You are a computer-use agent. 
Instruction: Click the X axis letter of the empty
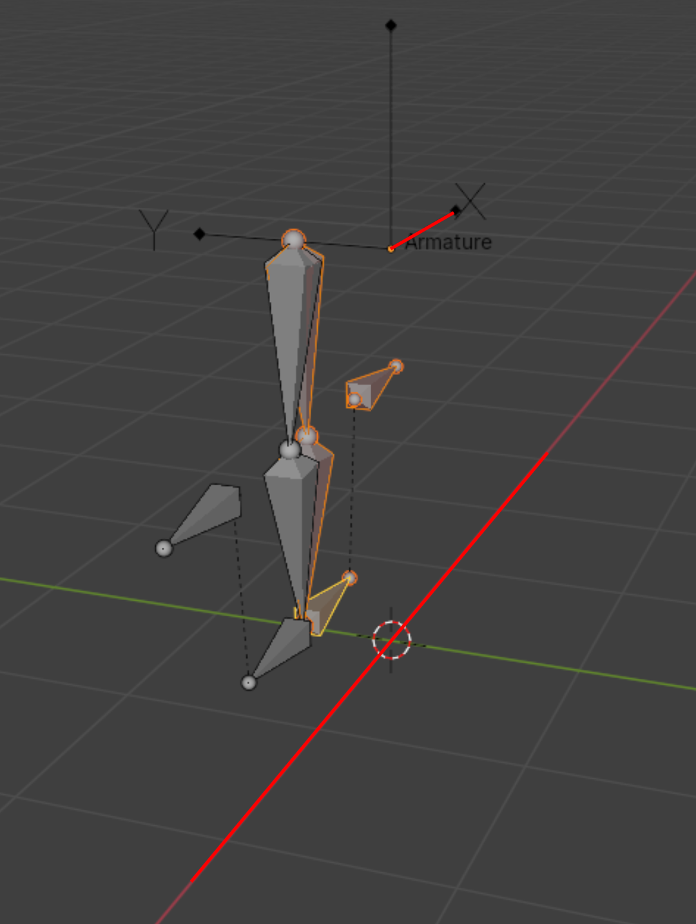coord(471,201)
